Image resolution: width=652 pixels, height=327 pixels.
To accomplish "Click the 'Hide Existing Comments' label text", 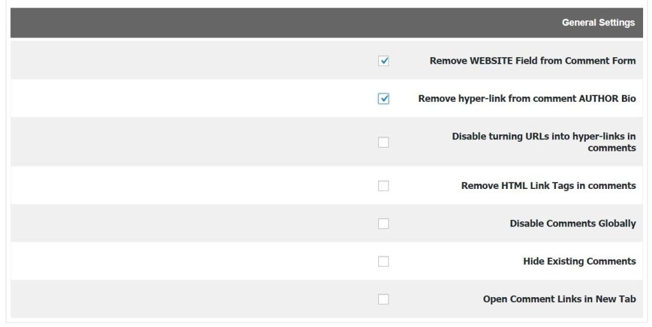I will coord(579,261).
